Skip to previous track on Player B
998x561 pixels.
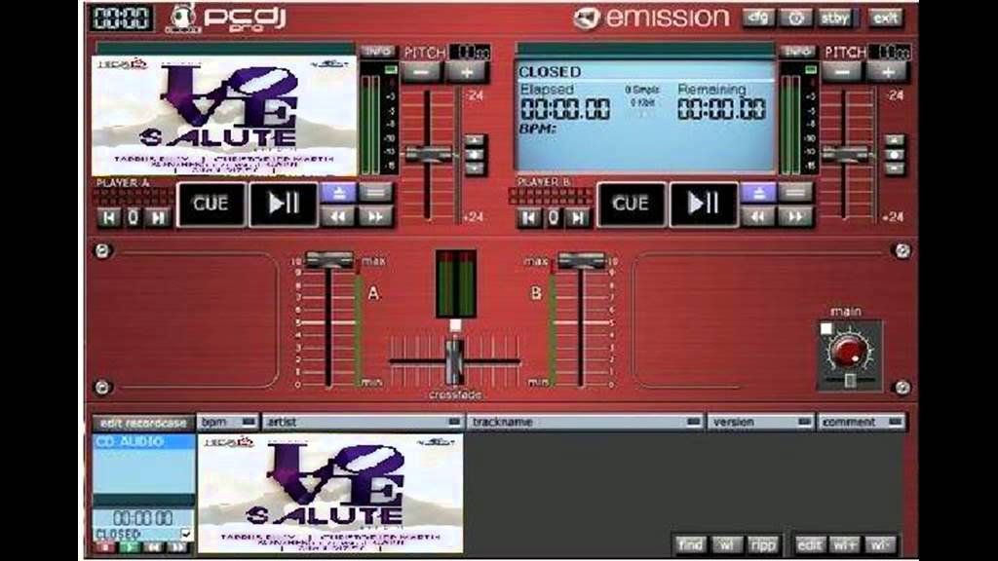529,217
